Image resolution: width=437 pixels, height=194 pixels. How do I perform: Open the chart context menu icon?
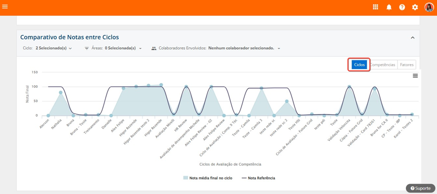point(415,76)
